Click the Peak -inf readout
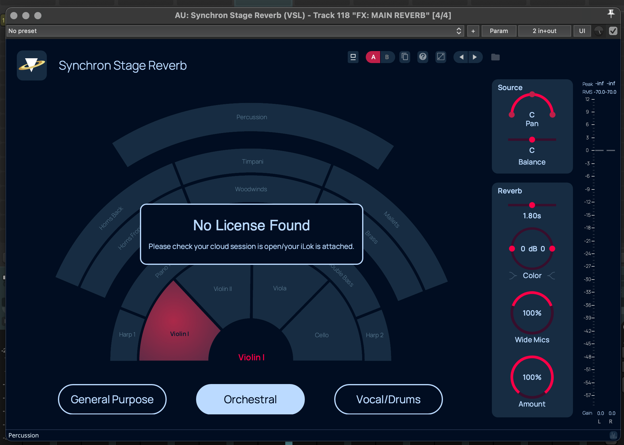 (x=605, y=83)
